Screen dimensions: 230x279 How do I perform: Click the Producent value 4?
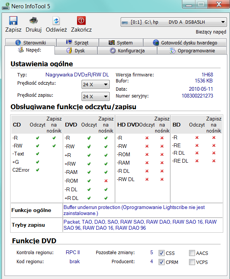click(x=151, y=261)
